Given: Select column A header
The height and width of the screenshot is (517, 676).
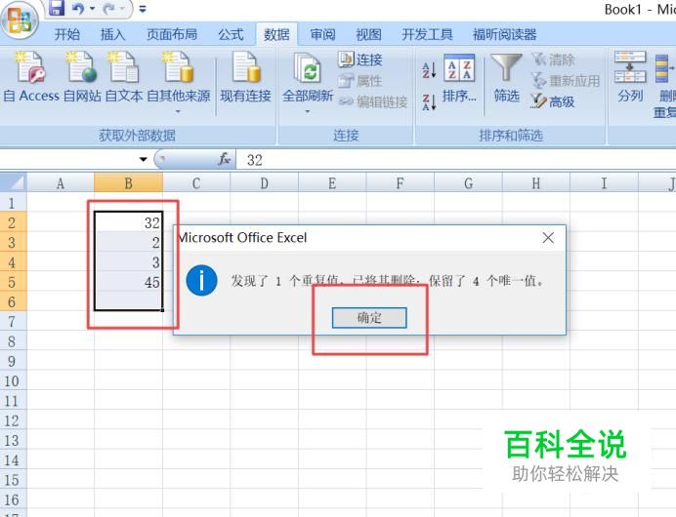Looking at the screenshot, I should pos(61,183).
